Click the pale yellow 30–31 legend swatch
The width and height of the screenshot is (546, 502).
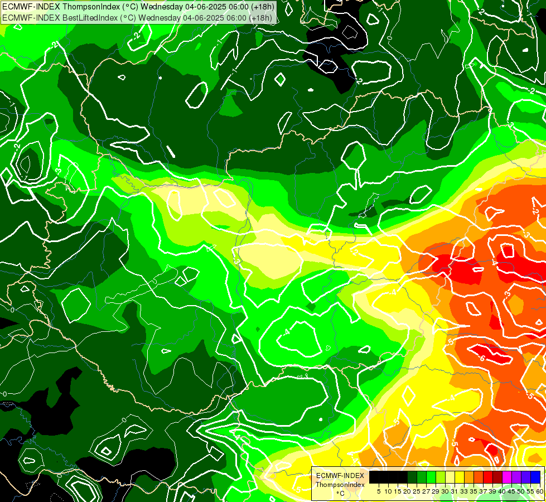(450, 477)
